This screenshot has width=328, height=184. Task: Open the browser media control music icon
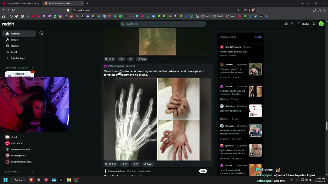click(320, 10)
